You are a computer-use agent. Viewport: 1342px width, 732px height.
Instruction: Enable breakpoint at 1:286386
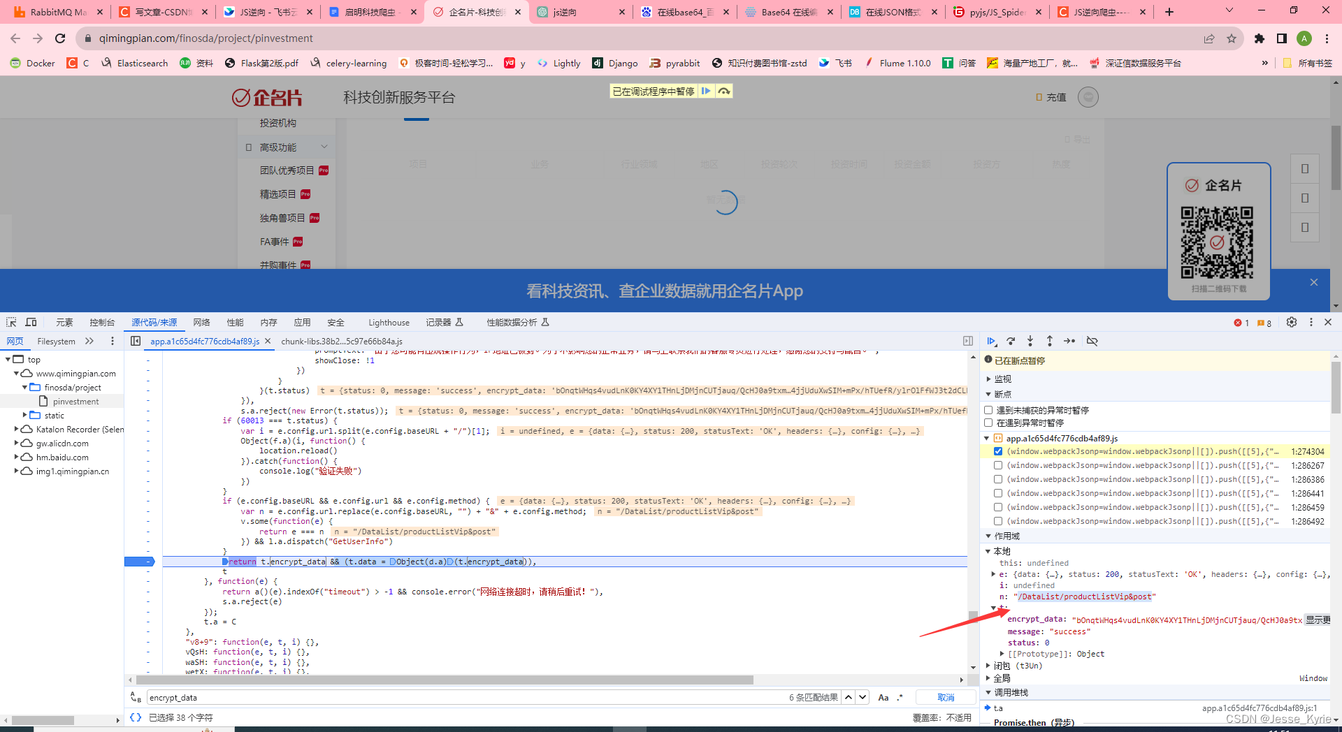click(998, 479)
